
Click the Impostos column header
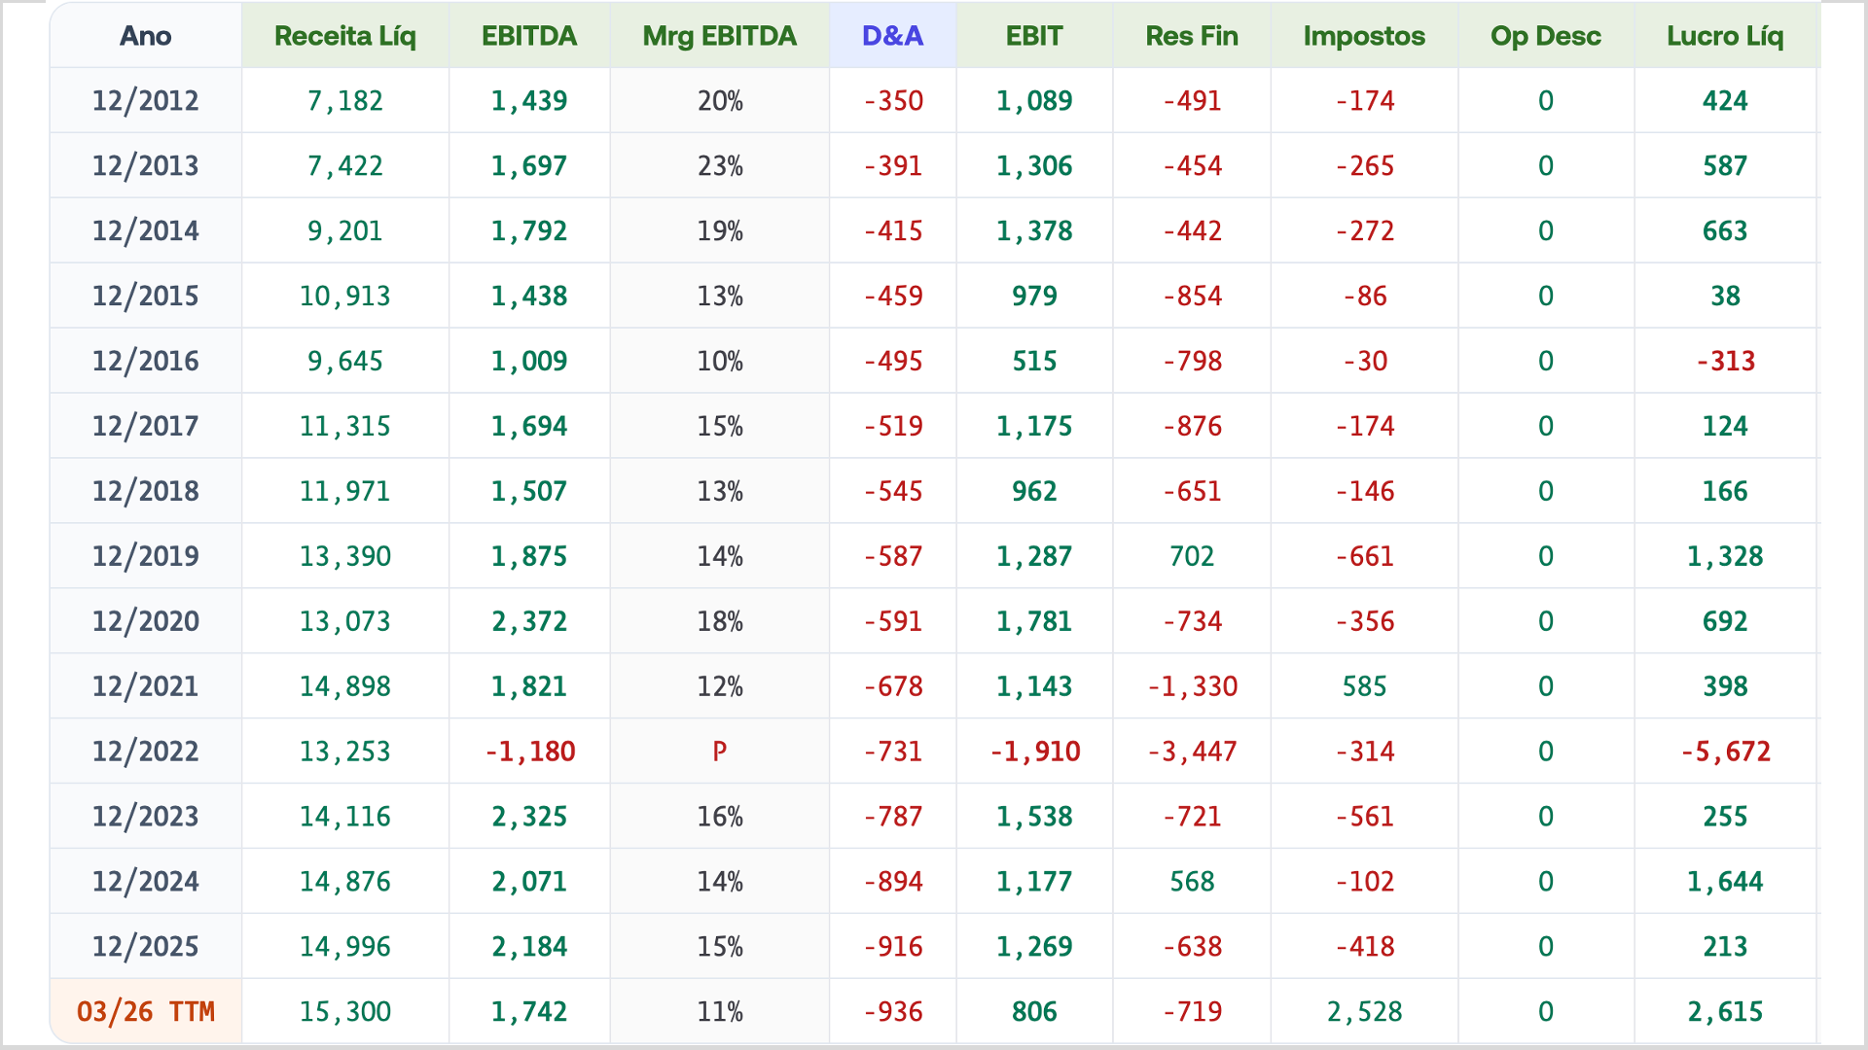click(1364, 36)
